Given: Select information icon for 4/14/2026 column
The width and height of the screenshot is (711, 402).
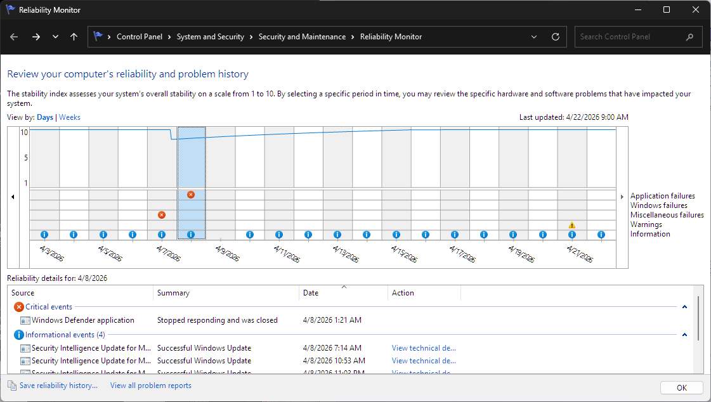Looking at the screenshot, I should point(367,235).
